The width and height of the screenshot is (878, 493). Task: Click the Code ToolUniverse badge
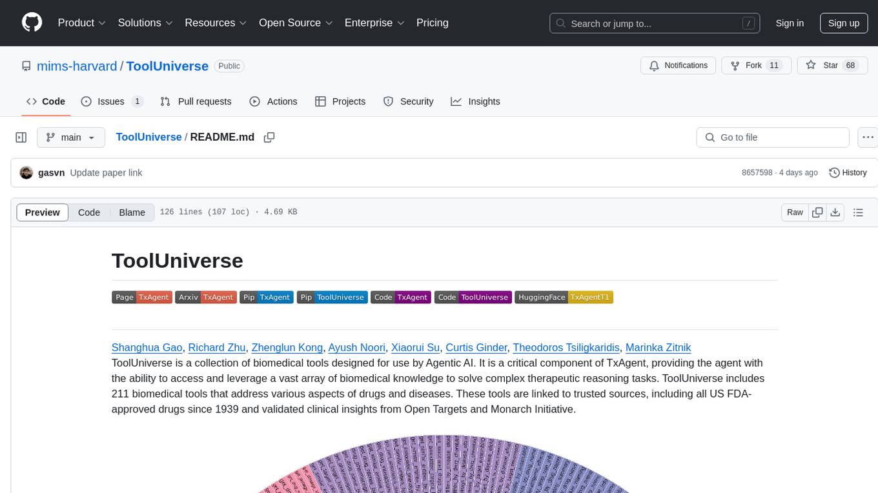tap(473, 297)
